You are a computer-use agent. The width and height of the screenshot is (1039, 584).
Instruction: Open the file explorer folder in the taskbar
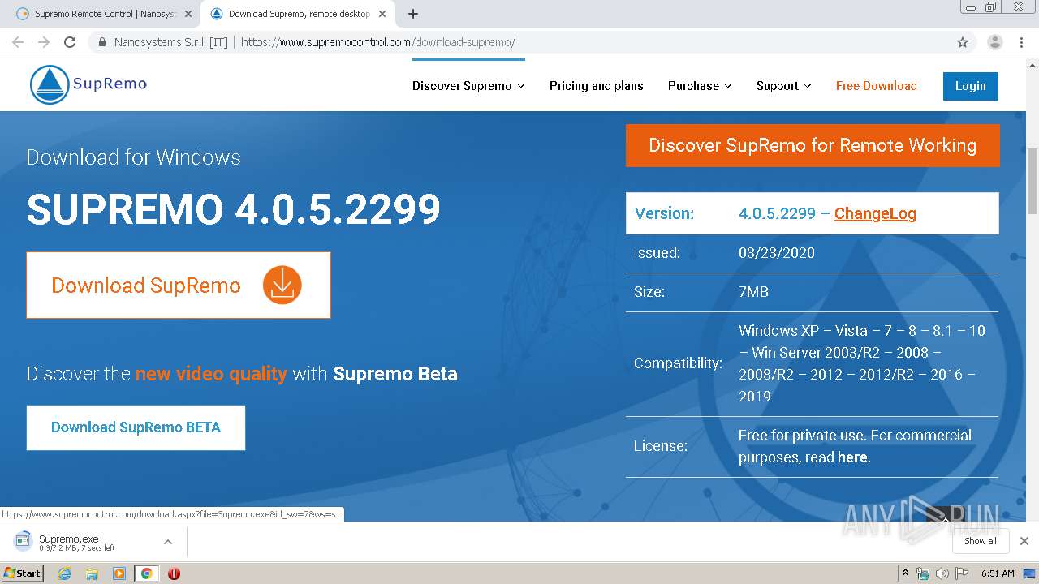pos(92,573)
